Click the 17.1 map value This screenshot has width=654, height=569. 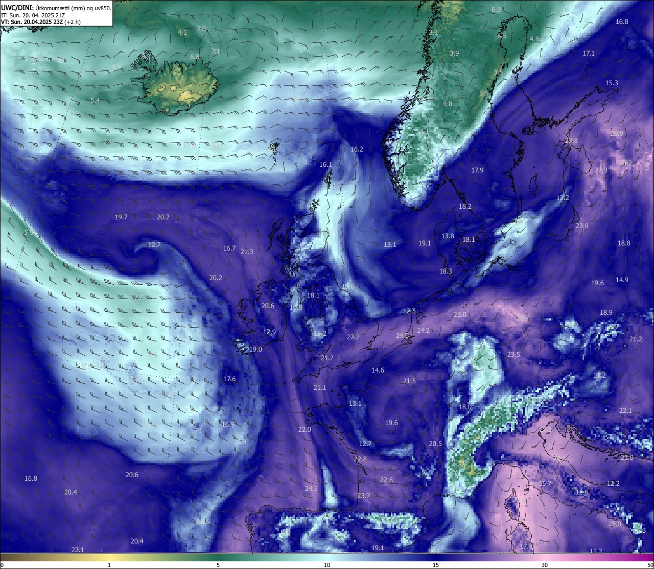[589, 54]
